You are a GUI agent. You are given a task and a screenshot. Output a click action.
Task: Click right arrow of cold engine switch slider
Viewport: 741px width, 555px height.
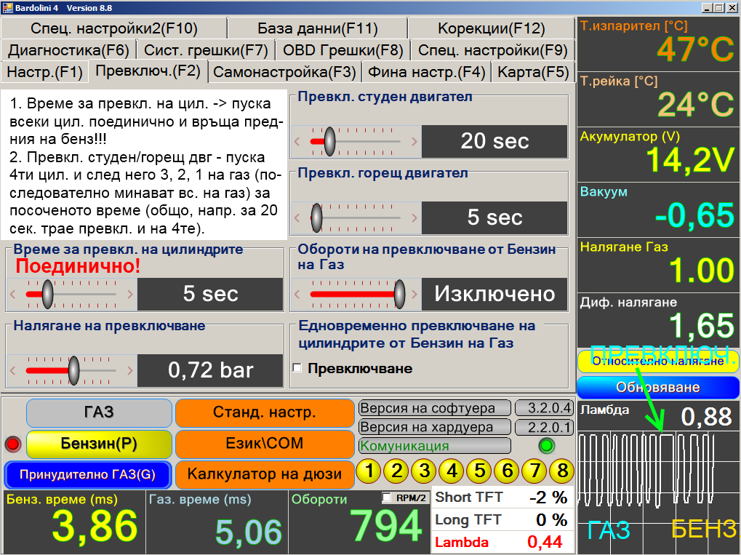[x=414, y=141]
